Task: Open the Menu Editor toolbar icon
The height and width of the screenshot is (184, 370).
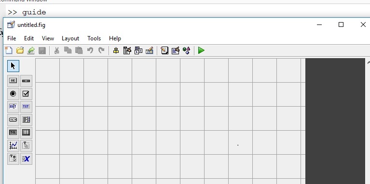Action: tap(127, 50)
